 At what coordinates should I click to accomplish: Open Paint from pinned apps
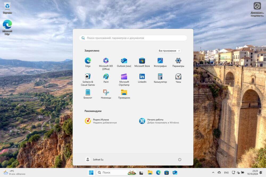[x=106, y=78]
